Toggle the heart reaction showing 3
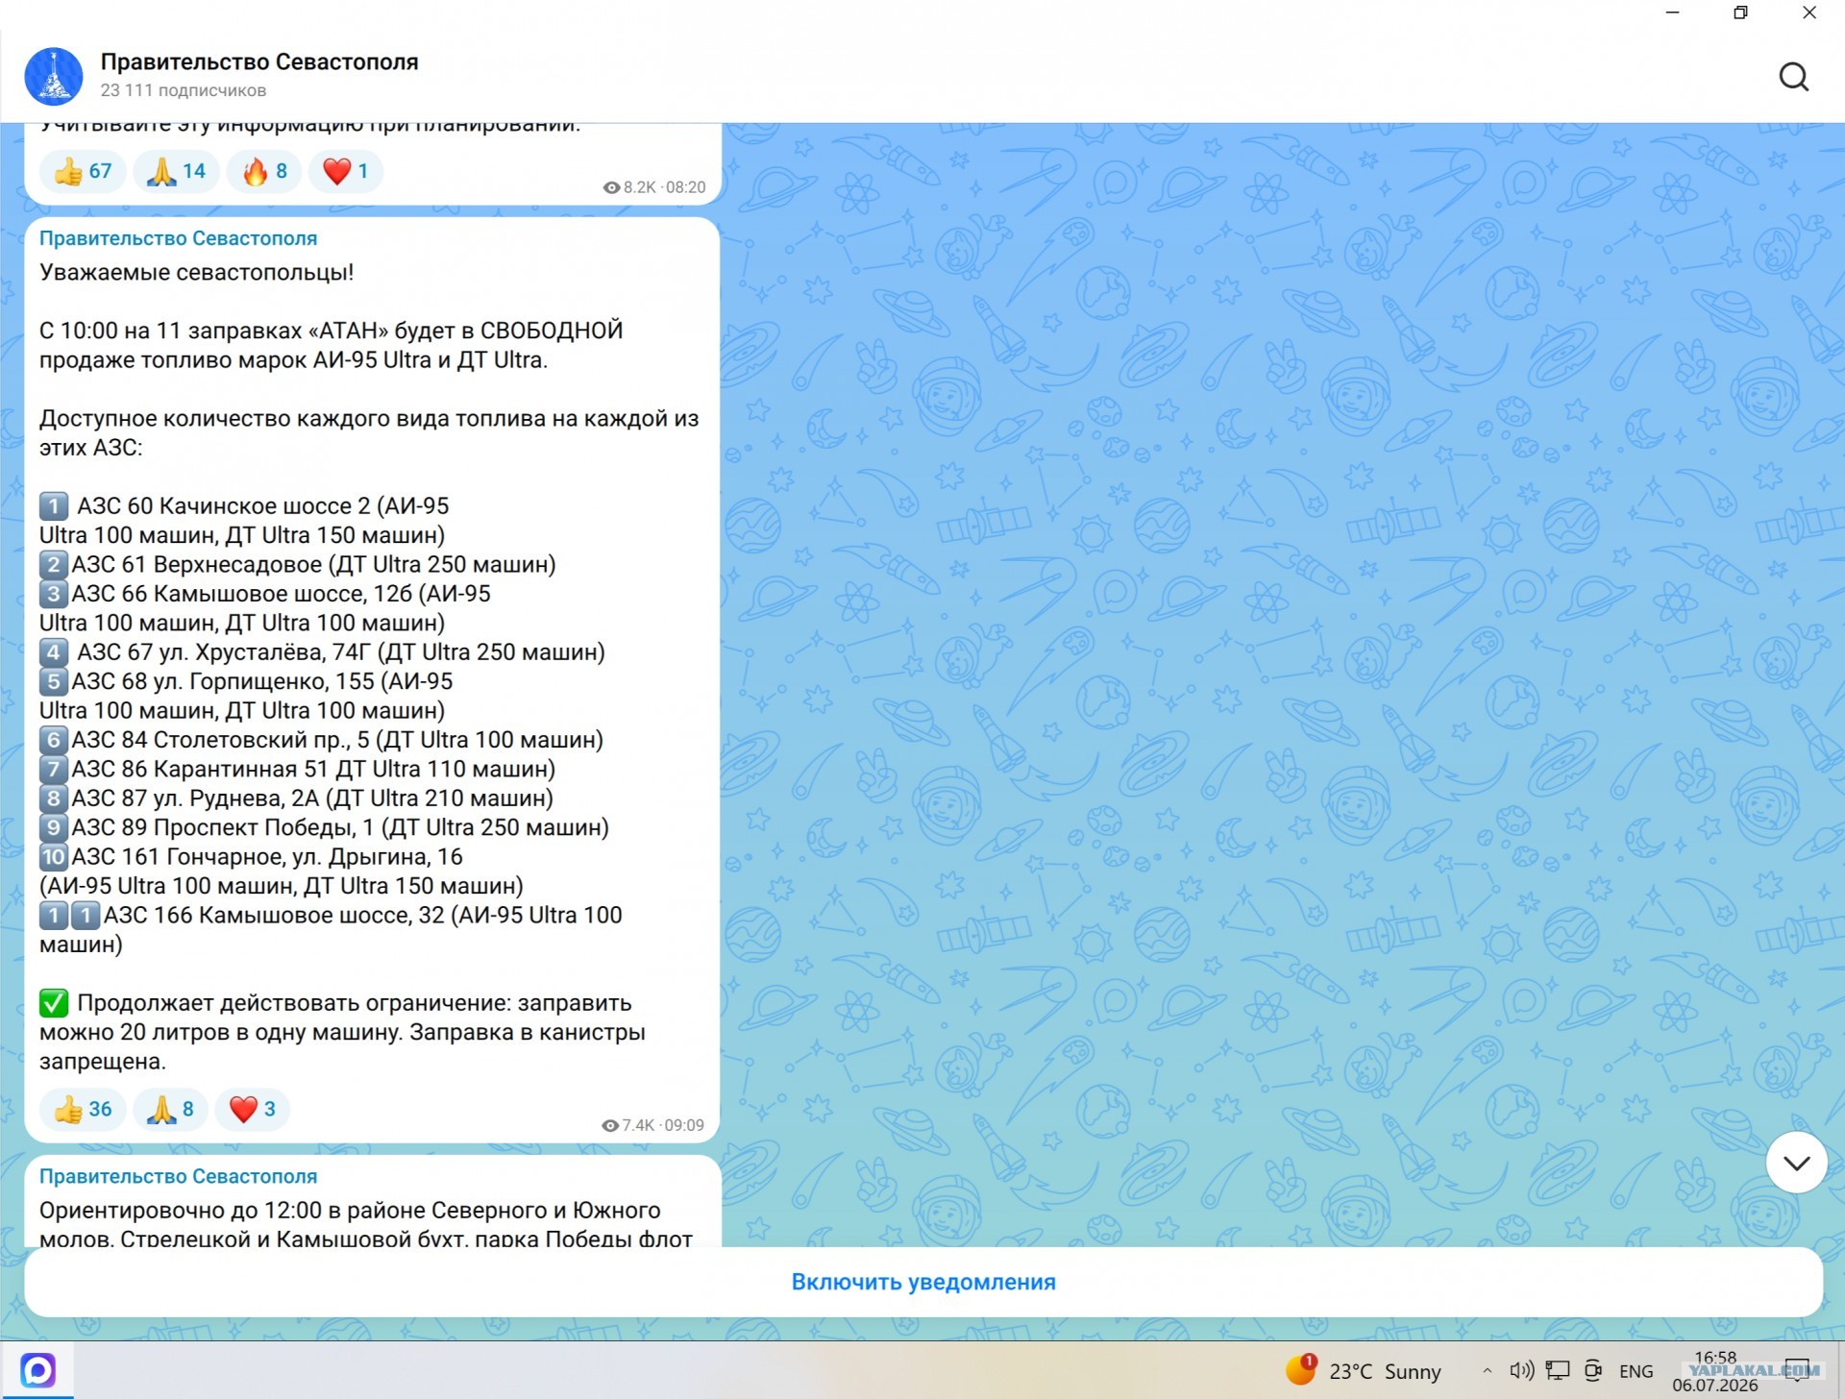The image size is (1845, 1399). 252,1109
